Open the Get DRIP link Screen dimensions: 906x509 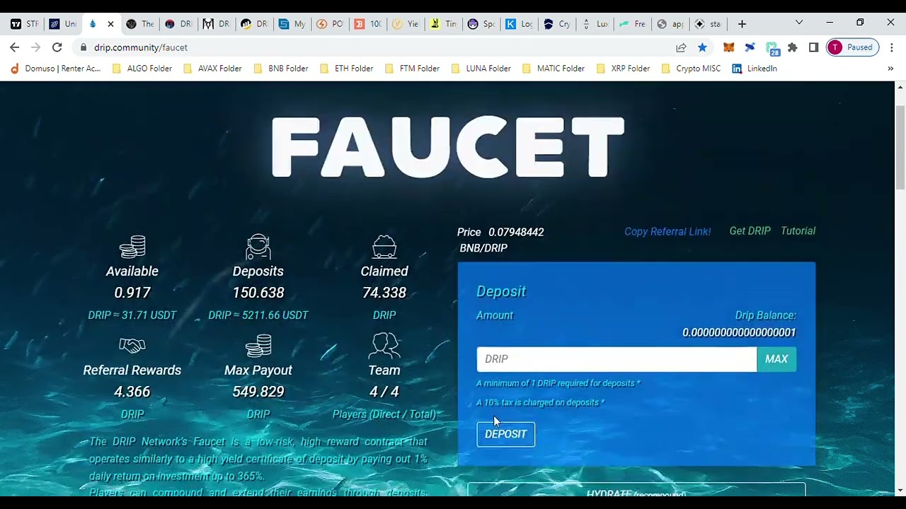click(750, 231)
